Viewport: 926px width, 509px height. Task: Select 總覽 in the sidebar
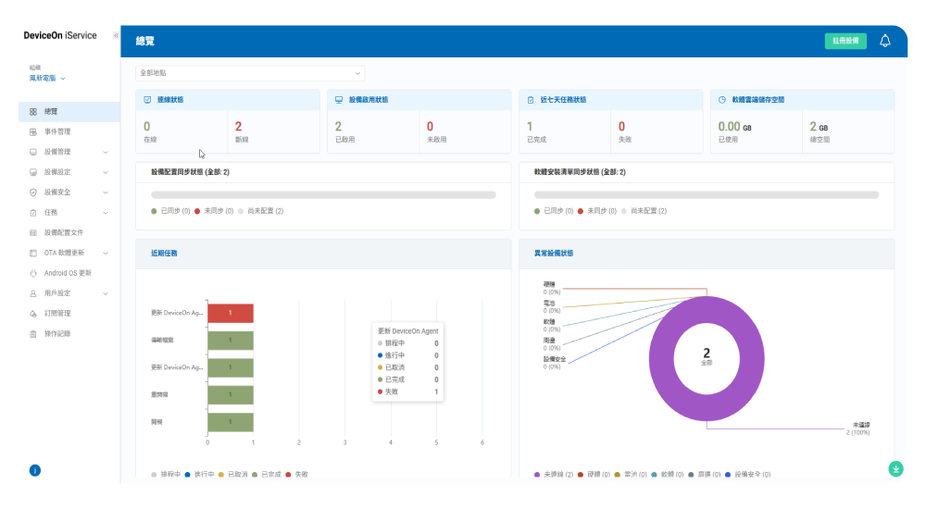52,111
